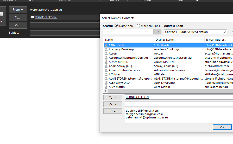Click the contact icon beside Accom

[106, 53]
